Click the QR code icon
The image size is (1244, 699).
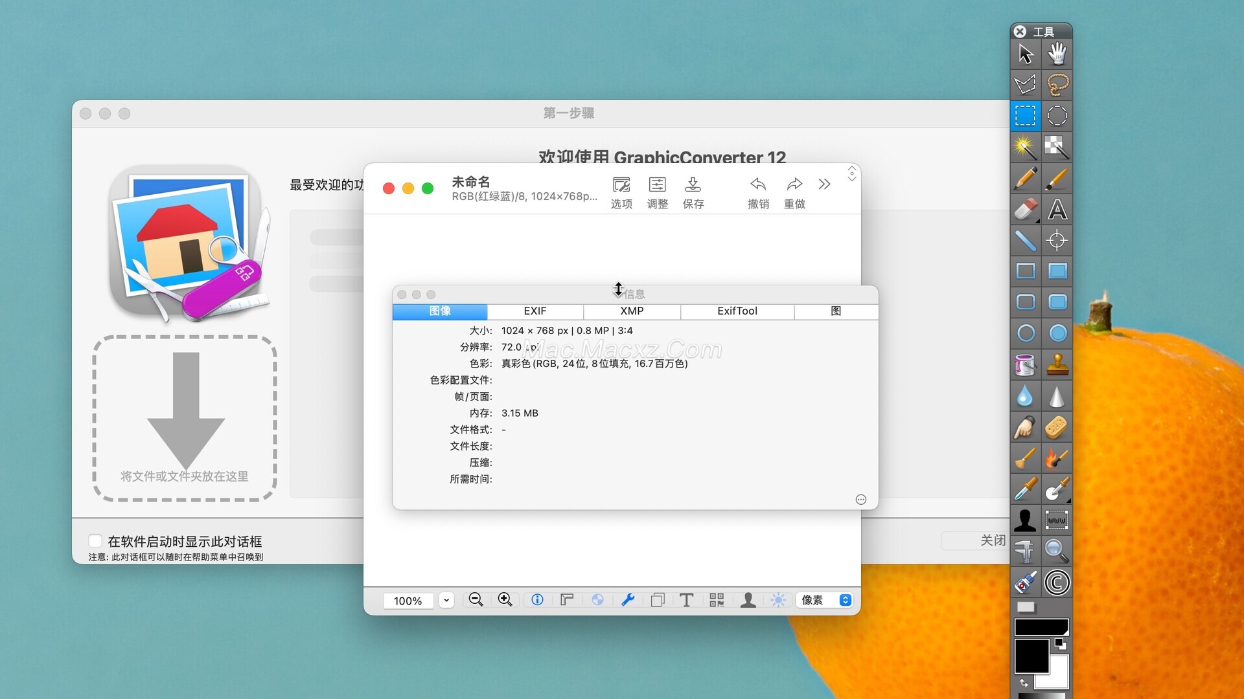[x=716, y=600]
